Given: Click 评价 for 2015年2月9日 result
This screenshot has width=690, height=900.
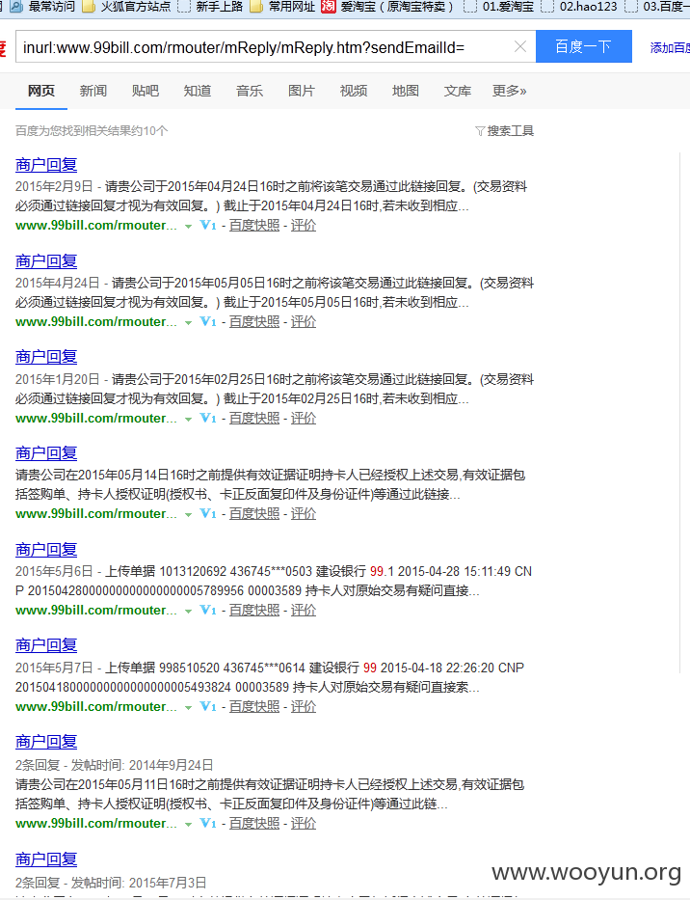Looking at the screenshot, I should point(304,225).
